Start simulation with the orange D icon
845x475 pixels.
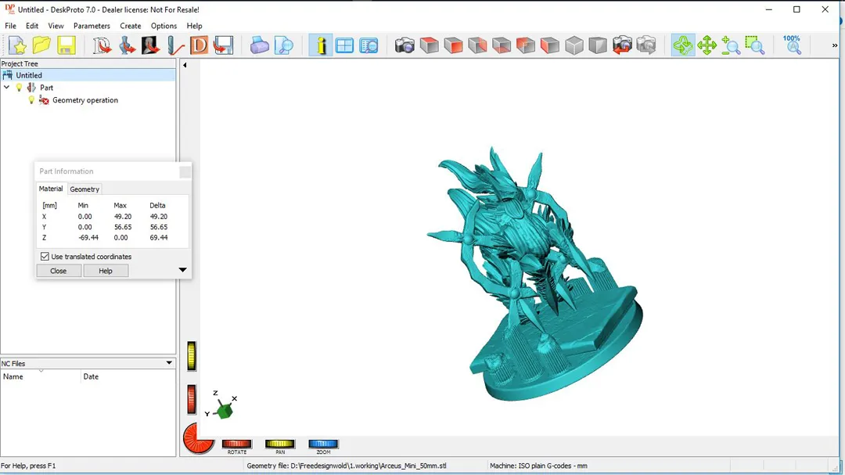tap(199, 45)
